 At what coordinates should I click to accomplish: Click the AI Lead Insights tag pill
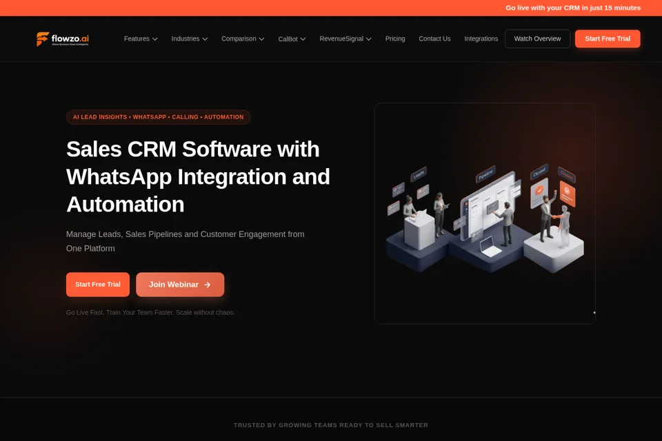[x=159, y=117]
